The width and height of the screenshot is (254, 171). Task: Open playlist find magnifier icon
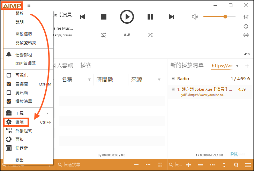[236, 165]
